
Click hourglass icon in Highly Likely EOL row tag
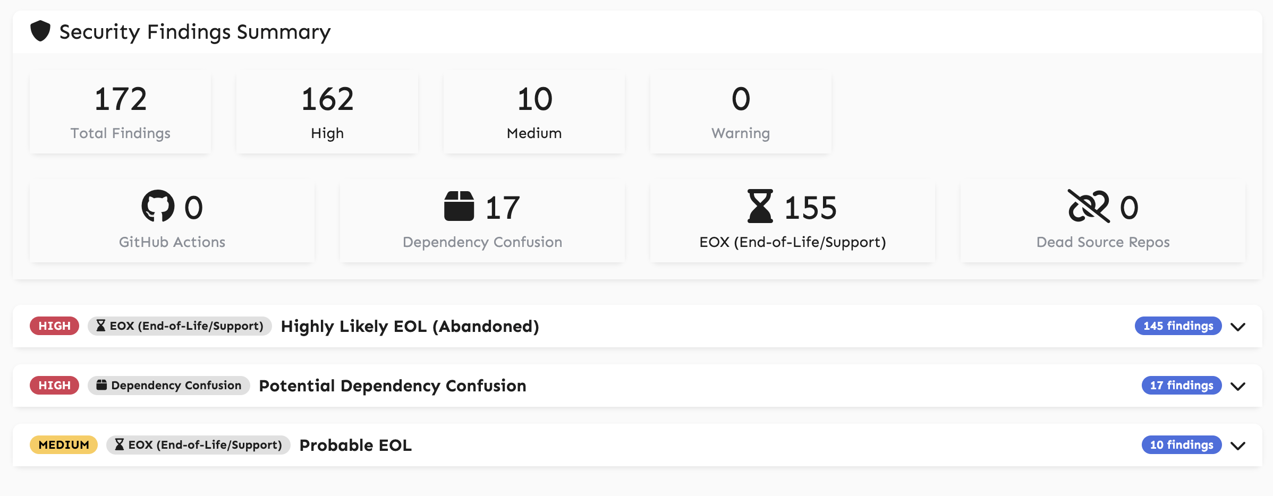pos(100,326)
